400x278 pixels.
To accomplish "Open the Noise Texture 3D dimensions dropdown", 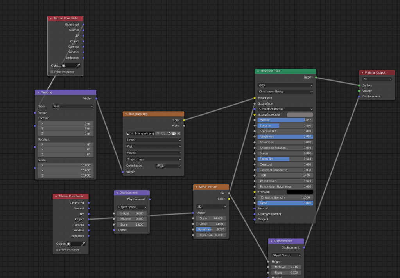I will [x=211, y=206].
